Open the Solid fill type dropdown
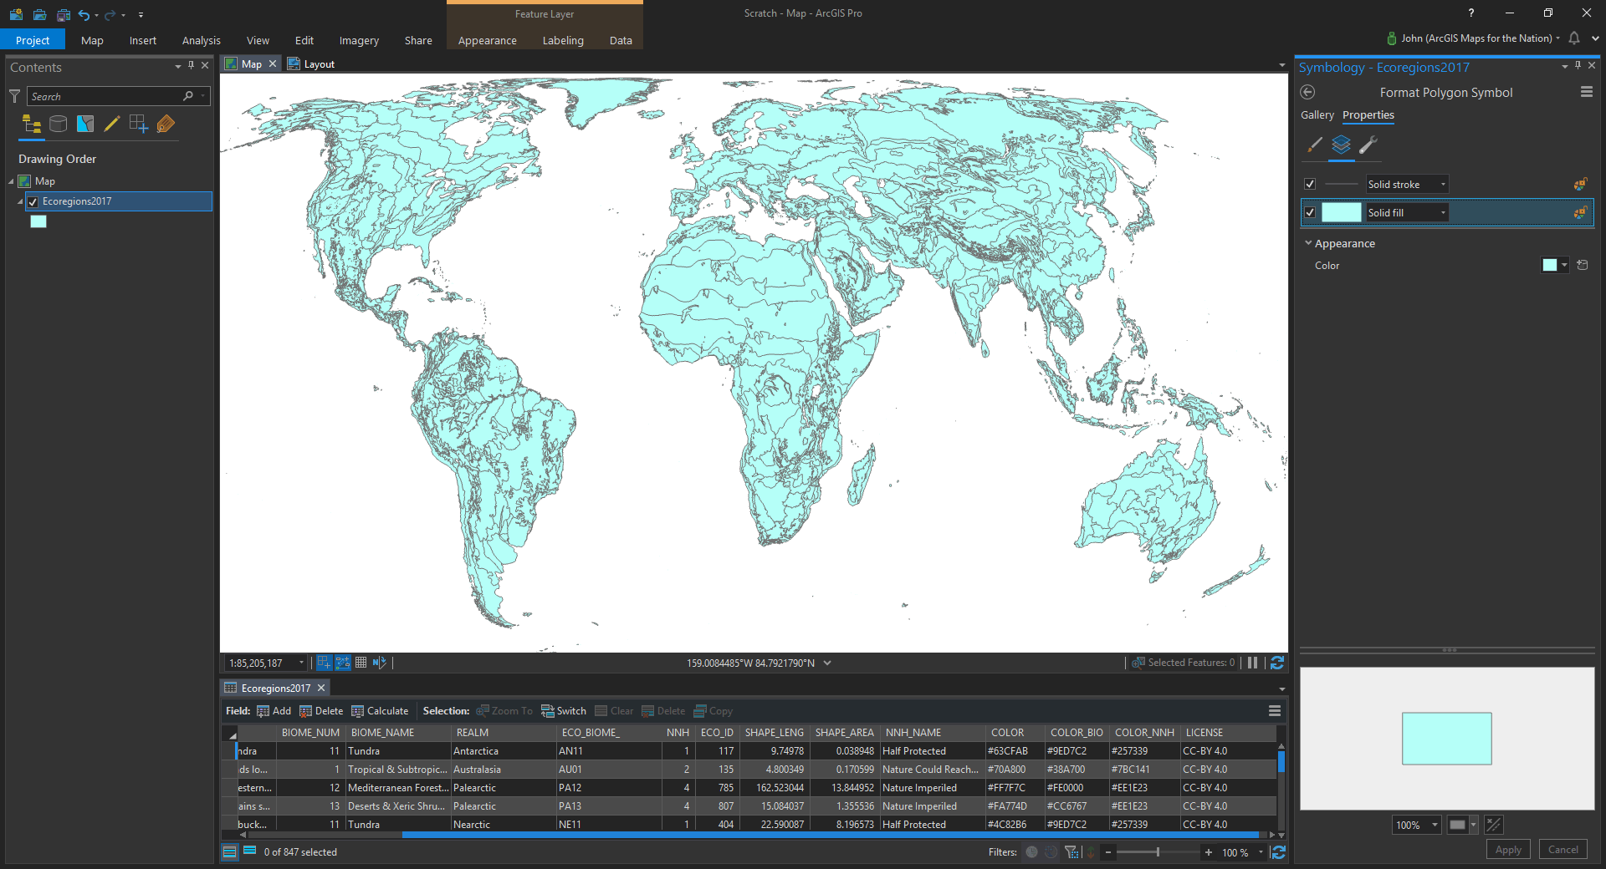The width and height of the screenshot is (1606, 869). (1442, 213)
